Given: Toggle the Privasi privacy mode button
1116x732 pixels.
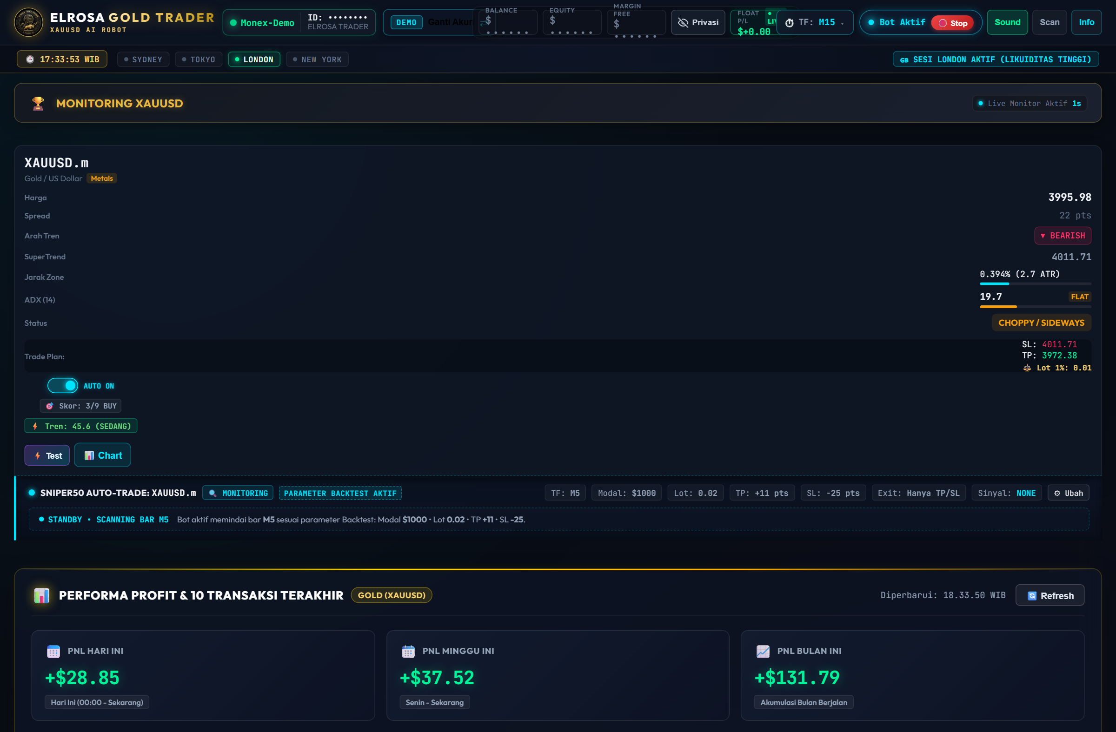Looking at the screenshot, I should [698, 22].
